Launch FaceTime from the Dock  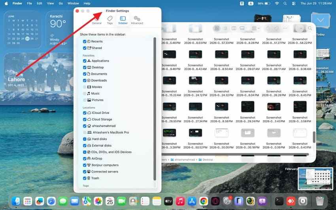(121, 201)
